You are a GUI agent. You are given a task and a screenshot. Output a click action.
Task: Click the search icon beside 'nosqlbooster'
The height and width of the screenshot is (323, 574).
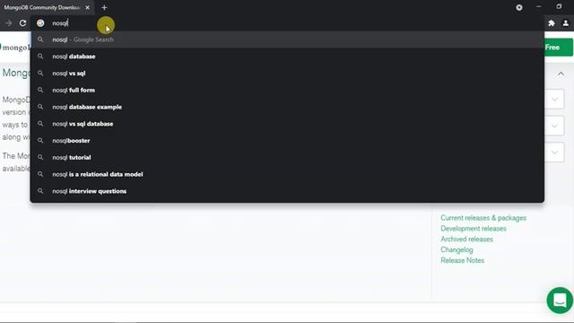pyautogui.click(x=40, y=141)
